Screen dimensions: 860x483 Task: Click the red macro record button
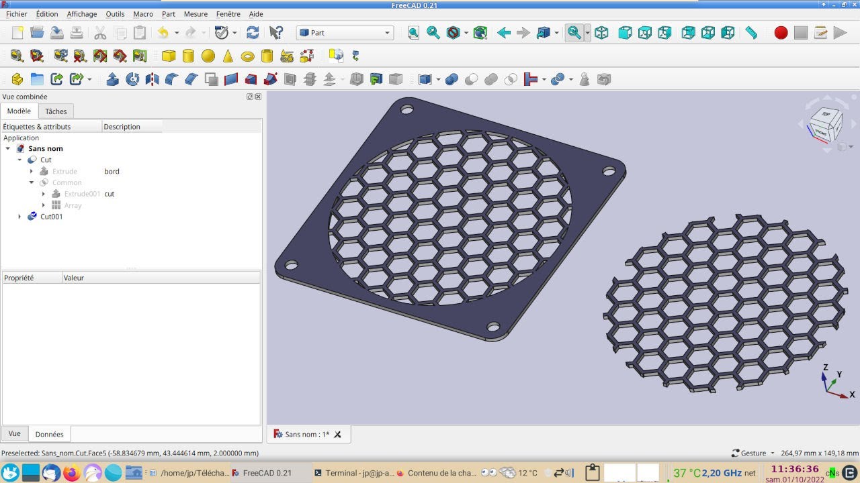781,32
